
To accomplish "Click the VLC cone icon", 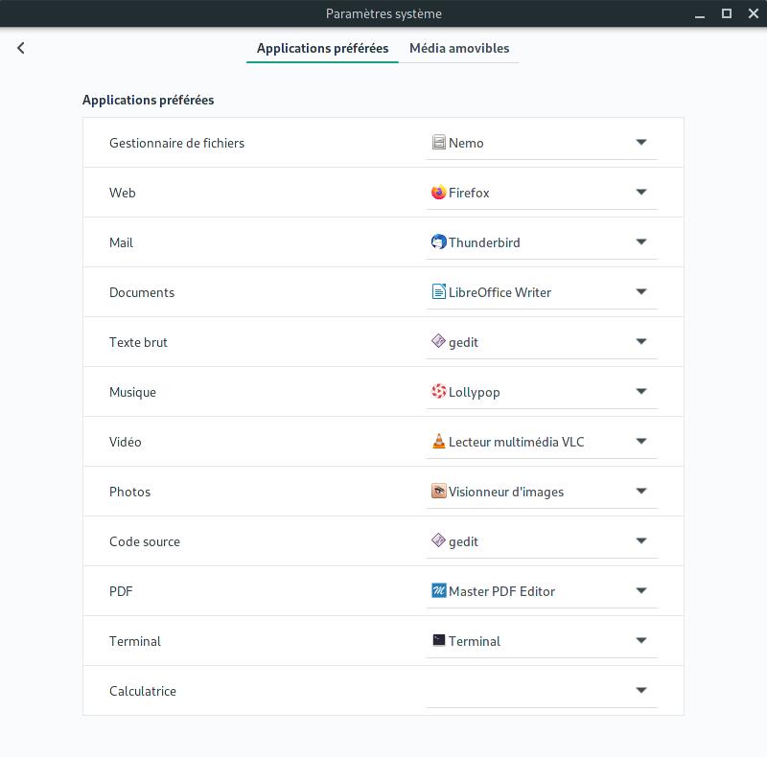I will [439, 441].
